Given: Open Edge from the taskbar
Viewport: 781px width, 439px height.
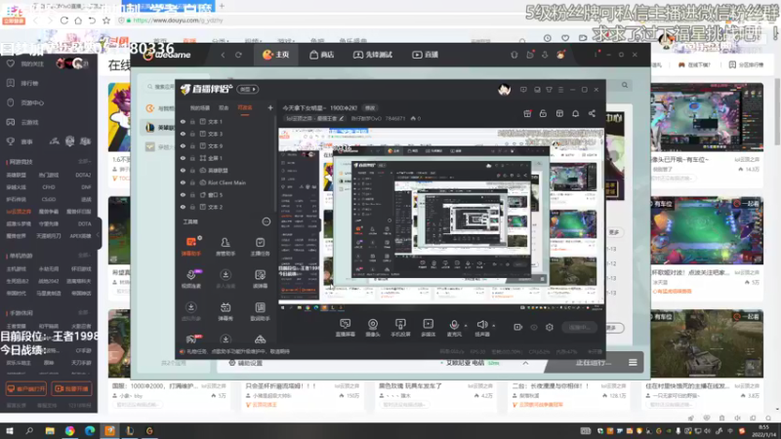Looking at the screenshot, I should (x=90, y=431).
